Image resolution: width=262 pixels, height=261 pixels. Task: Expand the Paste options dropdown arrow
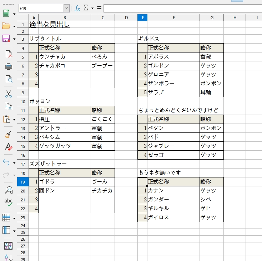point(14,120)
